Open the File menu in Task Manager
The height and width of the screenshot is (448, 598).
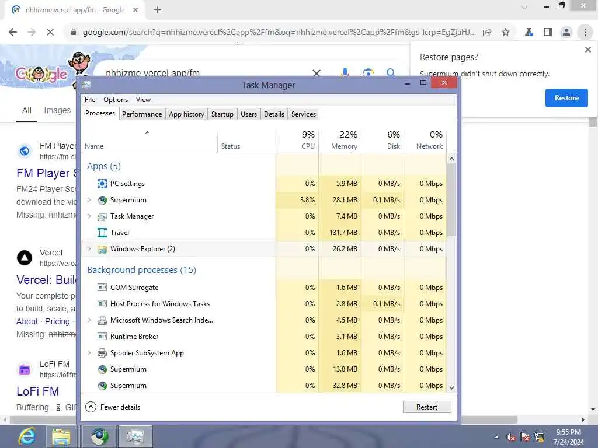tap(90, 100)
